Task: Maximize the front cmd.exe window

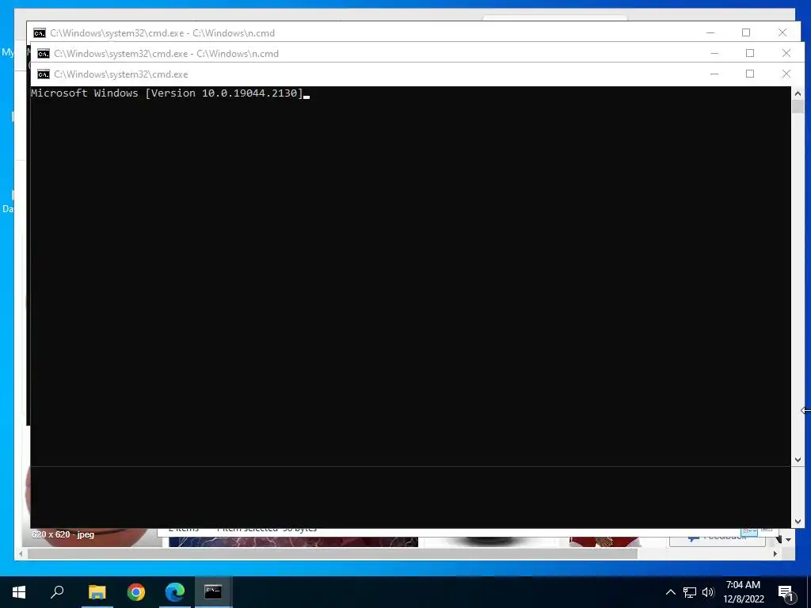Action: tap(750, 74)
